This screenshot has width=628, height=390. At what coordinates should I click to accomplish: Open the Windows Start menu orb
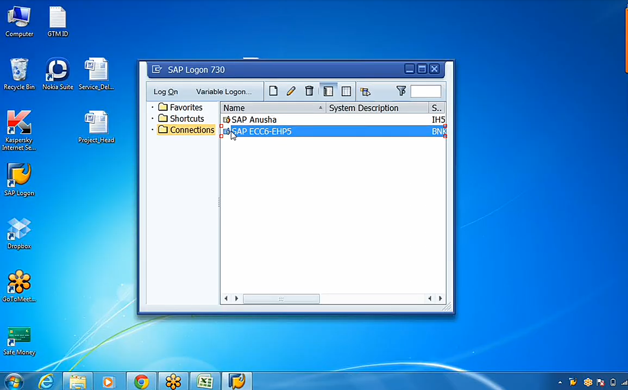click(14, 382)
